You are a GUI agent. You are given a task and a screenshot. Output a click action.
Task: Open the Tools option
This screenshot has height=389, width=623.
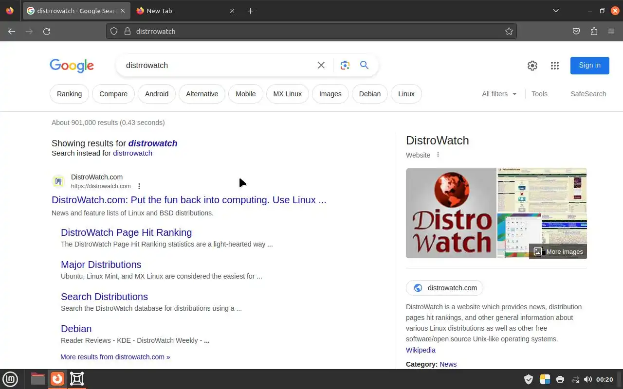click(x=539, y=94)
